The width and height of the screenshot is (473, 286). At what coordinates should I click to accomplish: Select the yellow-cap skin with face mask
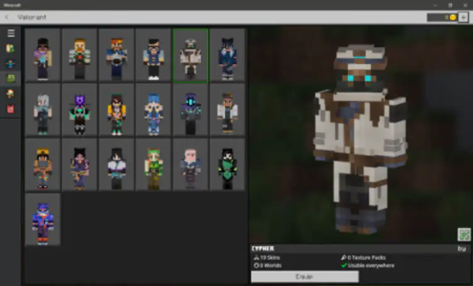coord(43,165)
